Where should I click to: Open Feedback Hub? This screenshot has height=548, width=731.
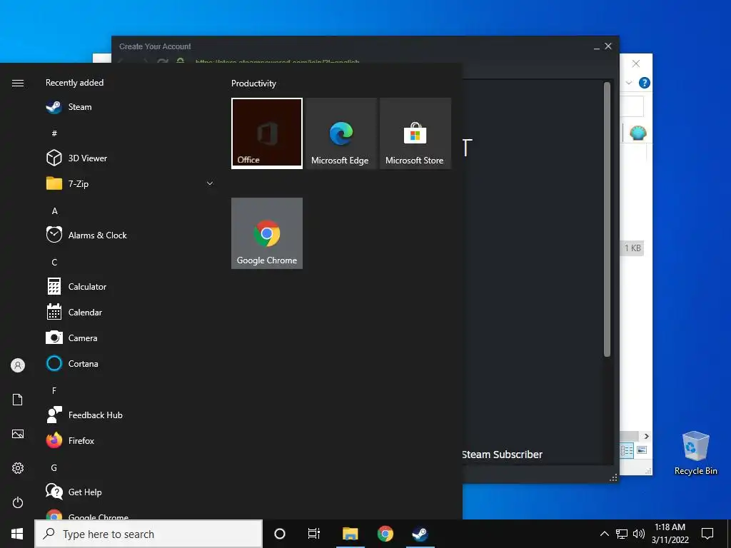coord(131,415)
